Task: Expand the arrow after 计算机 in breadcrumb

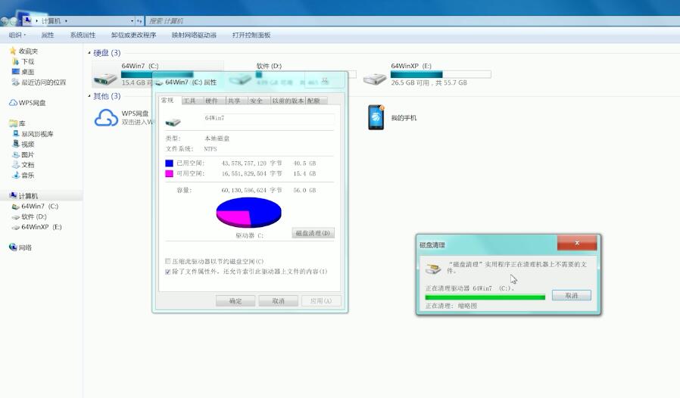Action: (66, 21)
